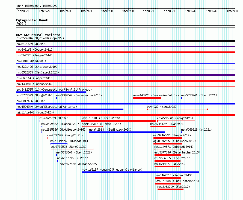Click the nsv5556846 (ByrskaBishop2022) variant label
Image resolution: width=243 pixels, height=200 pixels.
coord(40,38)
